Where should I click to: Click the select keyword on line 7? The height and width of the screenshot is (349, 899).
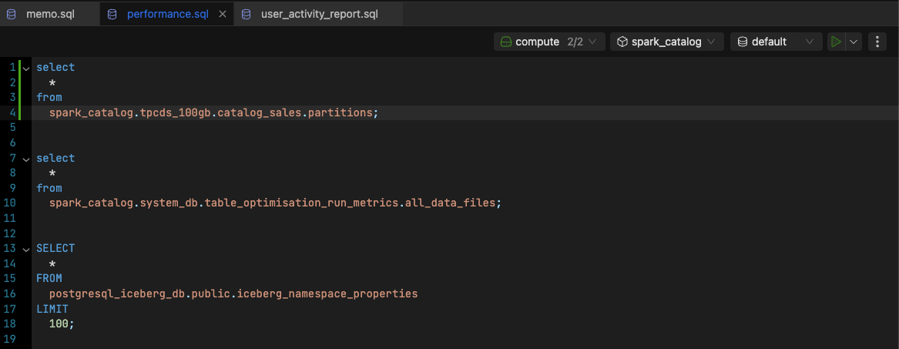(55, 158)
